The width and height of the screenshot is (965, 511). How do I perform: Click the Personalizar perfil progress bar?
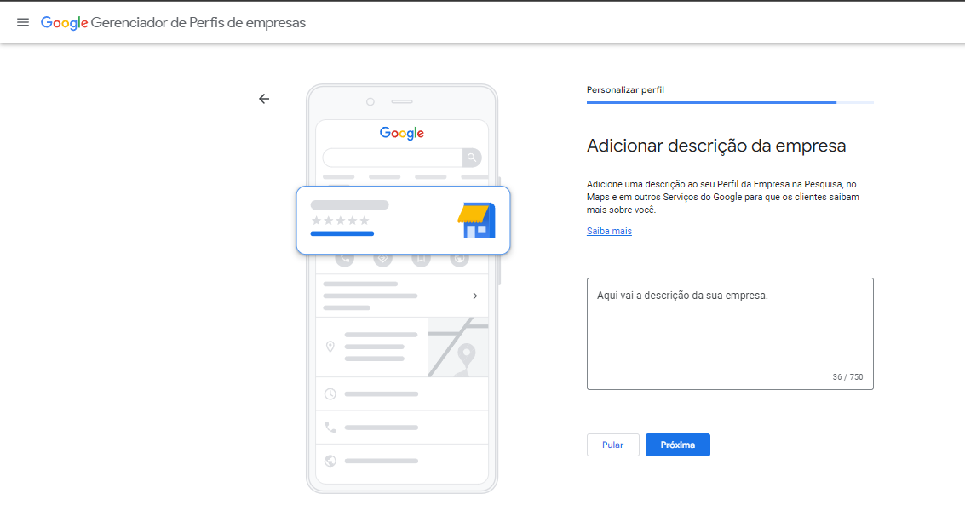point(730,102)
